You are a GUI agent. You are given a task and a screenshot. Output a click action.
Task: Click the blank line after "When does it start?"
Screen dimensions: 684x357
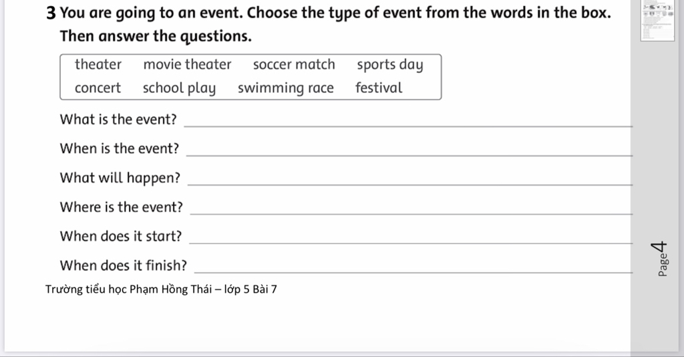tap(411, 243)
